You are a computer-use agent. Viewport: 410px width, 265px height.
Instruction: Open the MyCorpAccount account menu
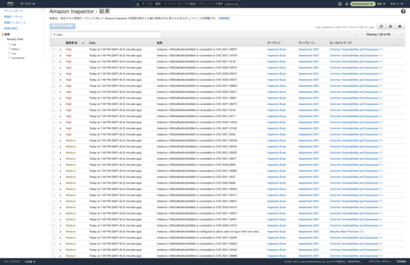click(x=363, y=4)
